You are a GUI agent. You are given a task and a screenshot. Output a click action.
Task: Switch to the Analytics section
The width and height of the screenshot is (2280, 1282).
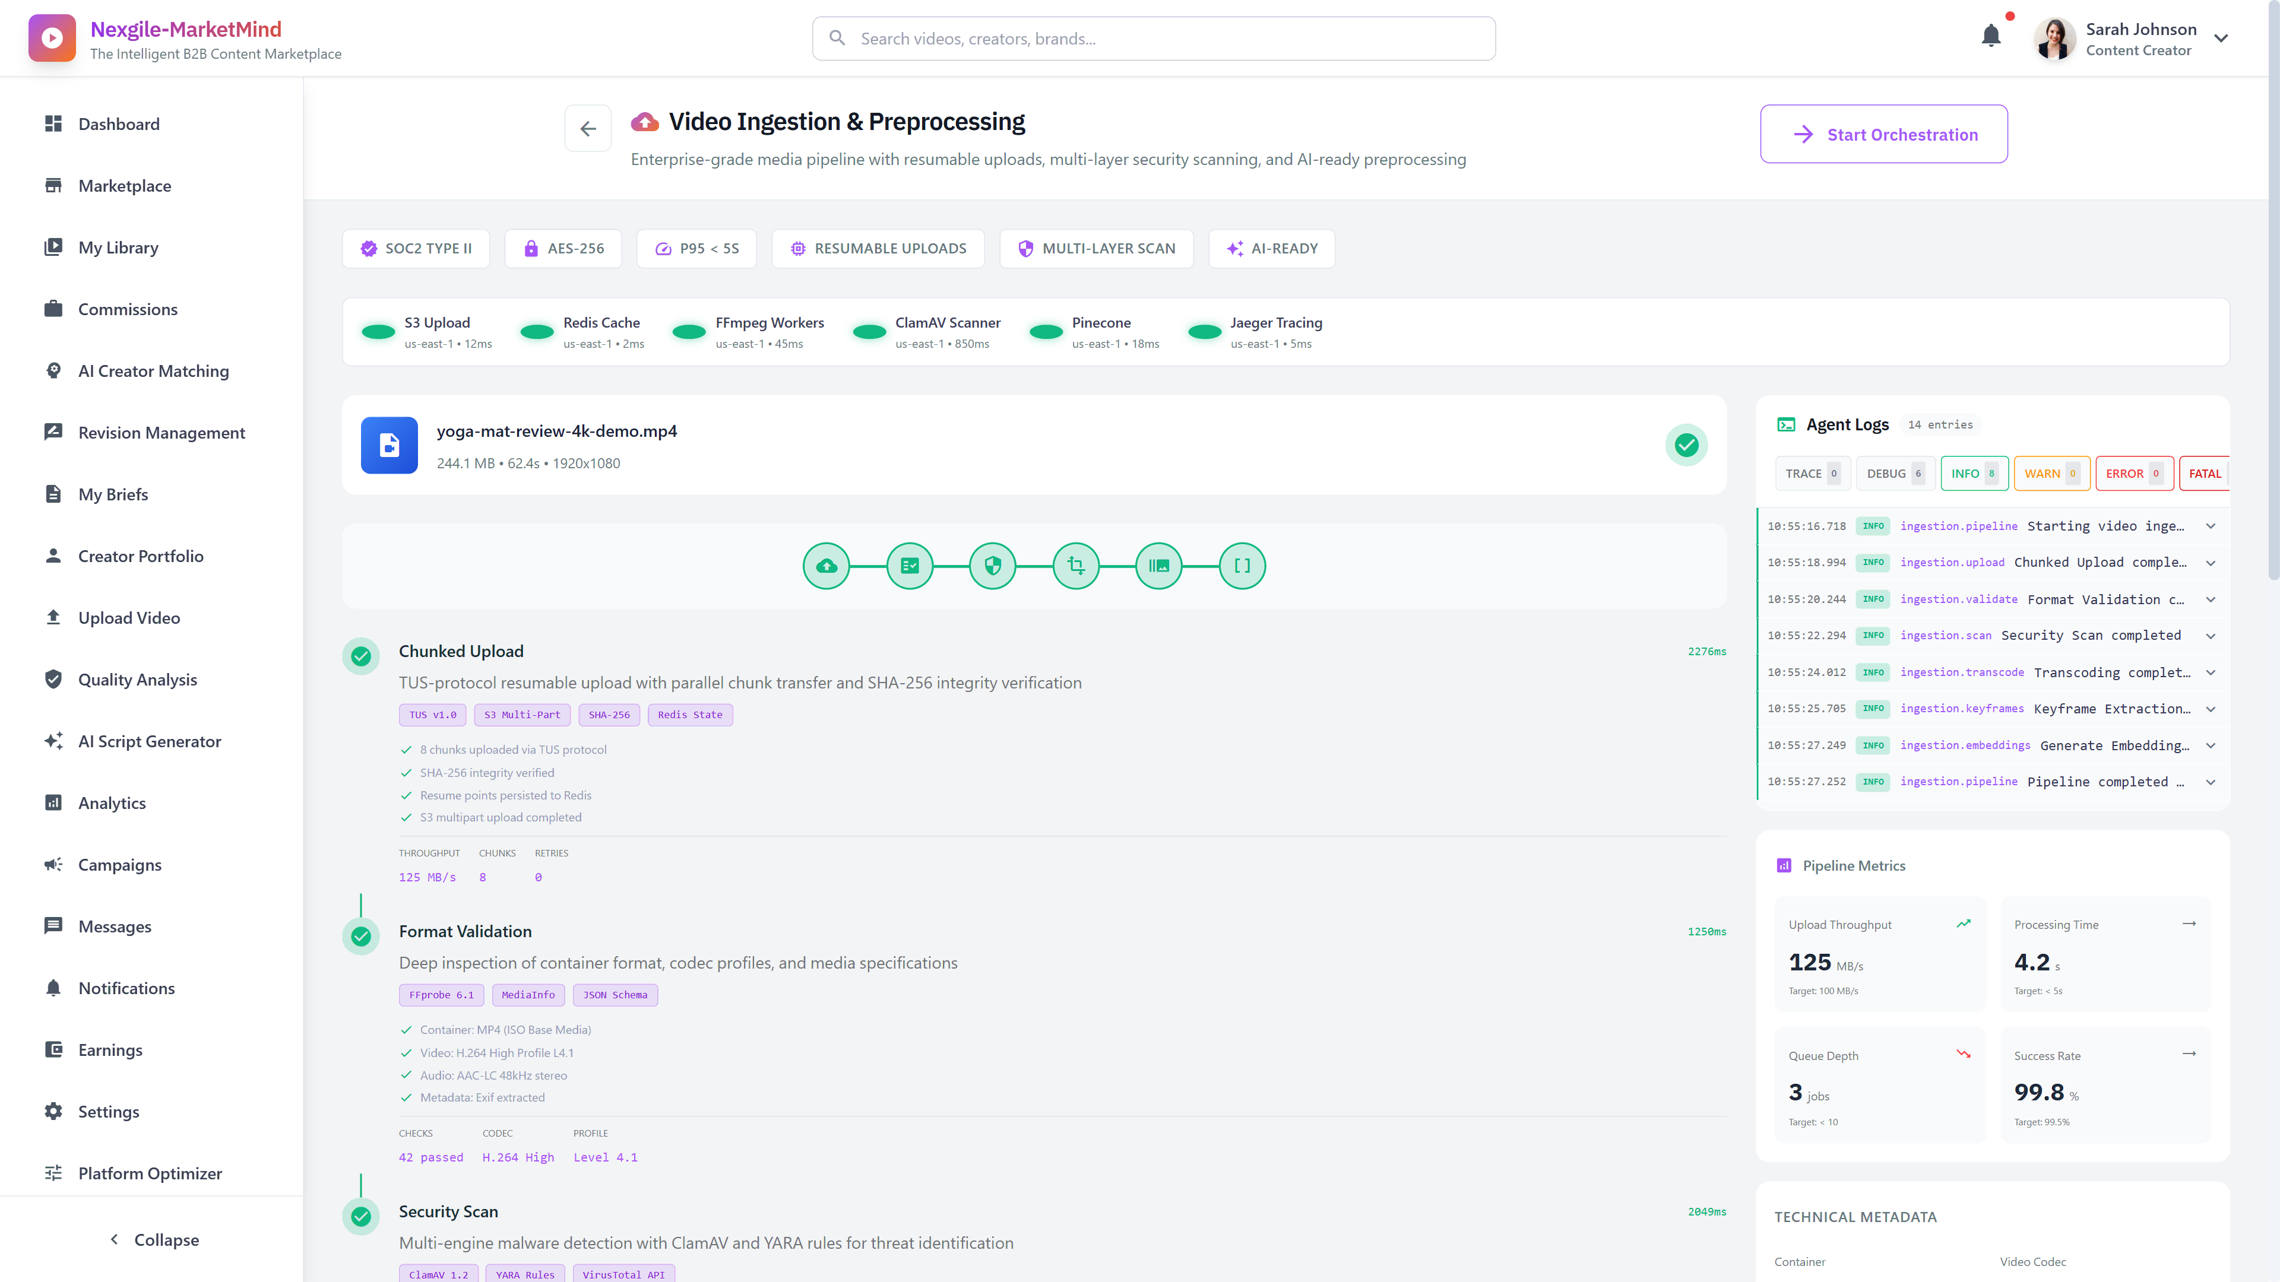(x=112, y=802)
